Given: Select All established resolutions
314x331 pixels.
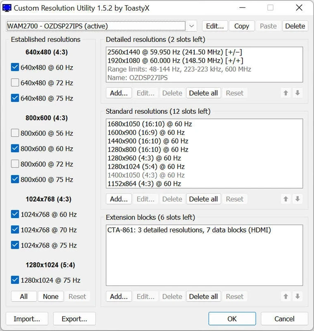Looking at the screenshot, I should point(24,296).
